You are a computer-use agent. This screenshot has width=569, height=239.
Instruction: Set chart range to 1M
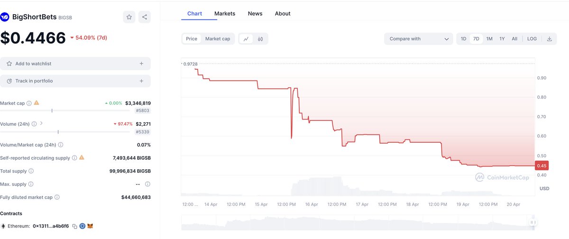click(489, 39)
